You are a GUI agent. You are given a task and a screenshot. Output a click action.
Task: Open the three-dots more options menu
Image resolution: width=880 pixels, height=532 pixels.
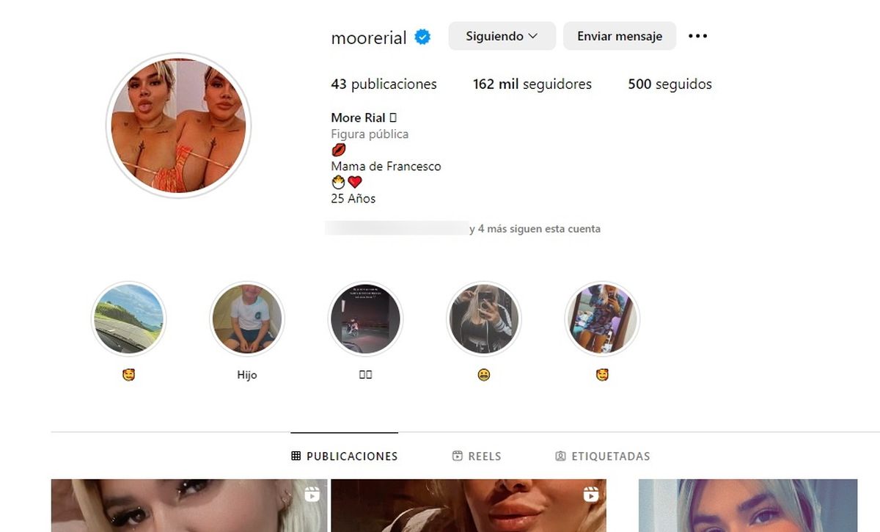click(697, 36)
